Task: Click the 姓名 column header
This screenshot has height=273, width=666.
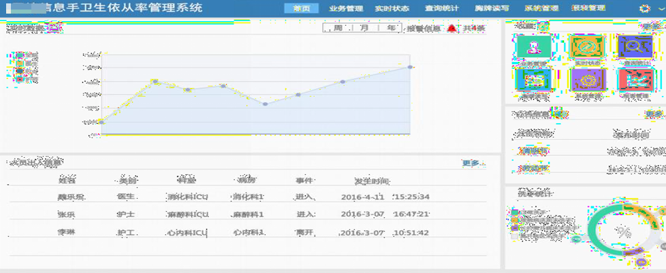Action: pos(67,180)
